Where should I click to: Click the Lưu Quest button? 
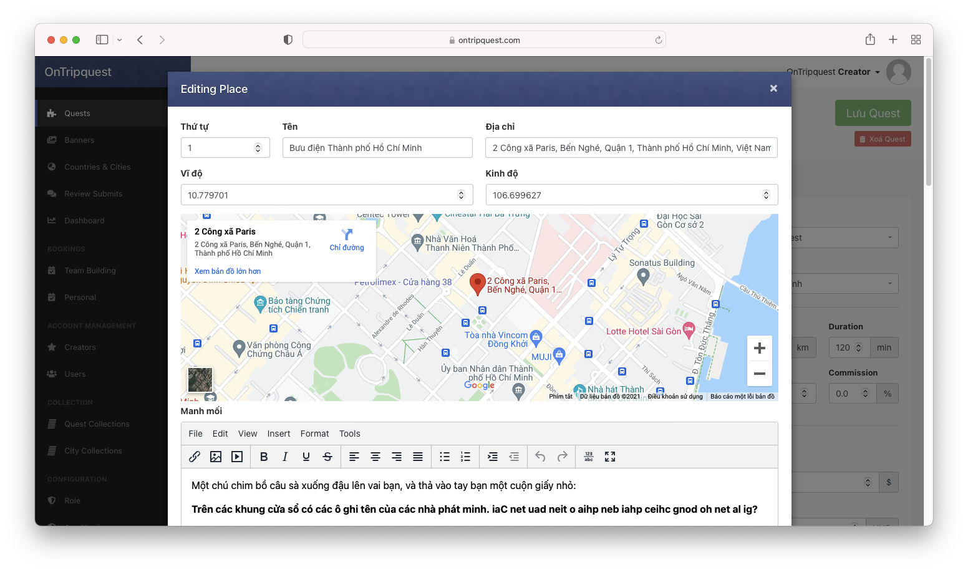[x=873, y=113]
